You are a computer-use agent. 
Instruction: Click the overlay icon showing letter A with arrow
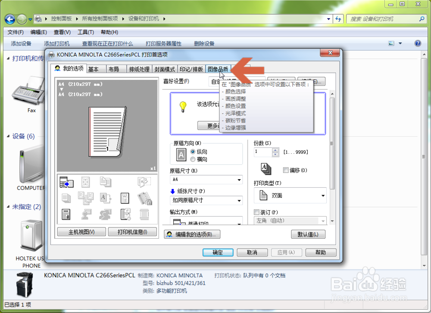(106, 198)
